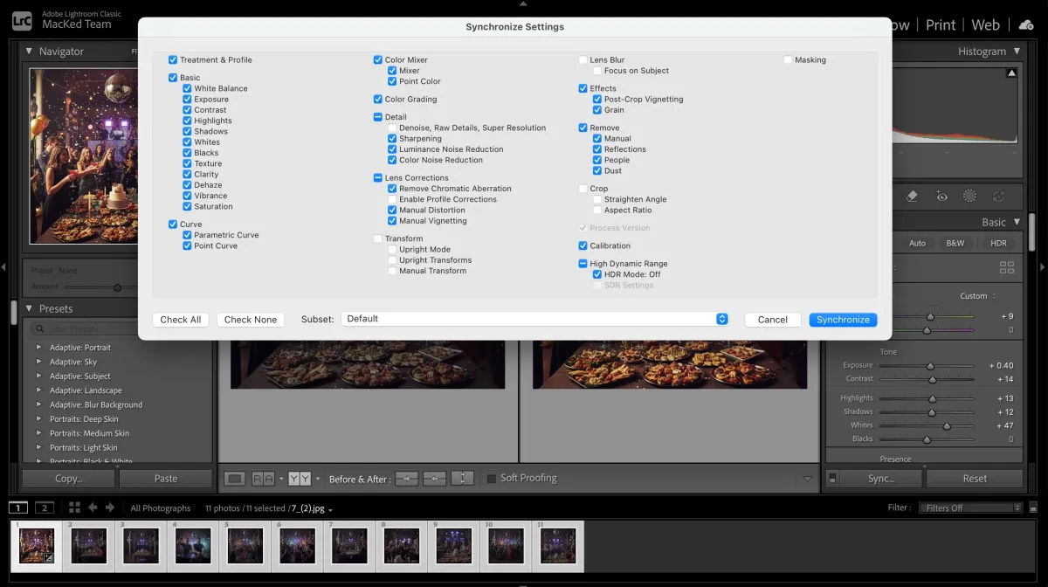
Task: Click the Exposure slider handle
Action: 930,366
